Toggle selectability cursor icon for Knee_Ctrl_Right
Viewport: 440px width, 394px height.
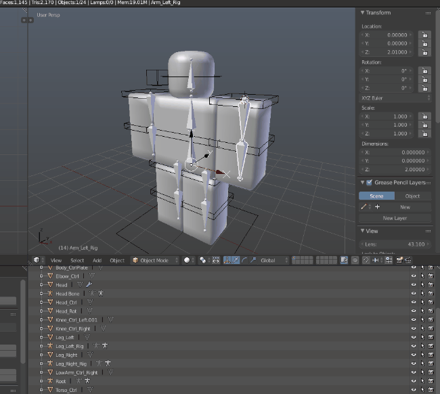(x=422, y=328)
